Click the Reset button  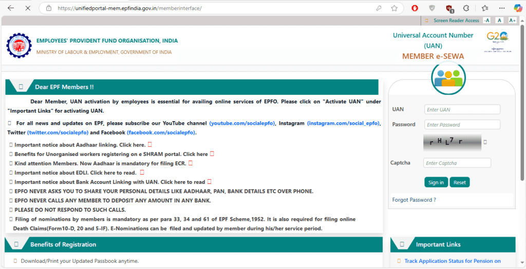pyautogui.click(x=460, y=182)
